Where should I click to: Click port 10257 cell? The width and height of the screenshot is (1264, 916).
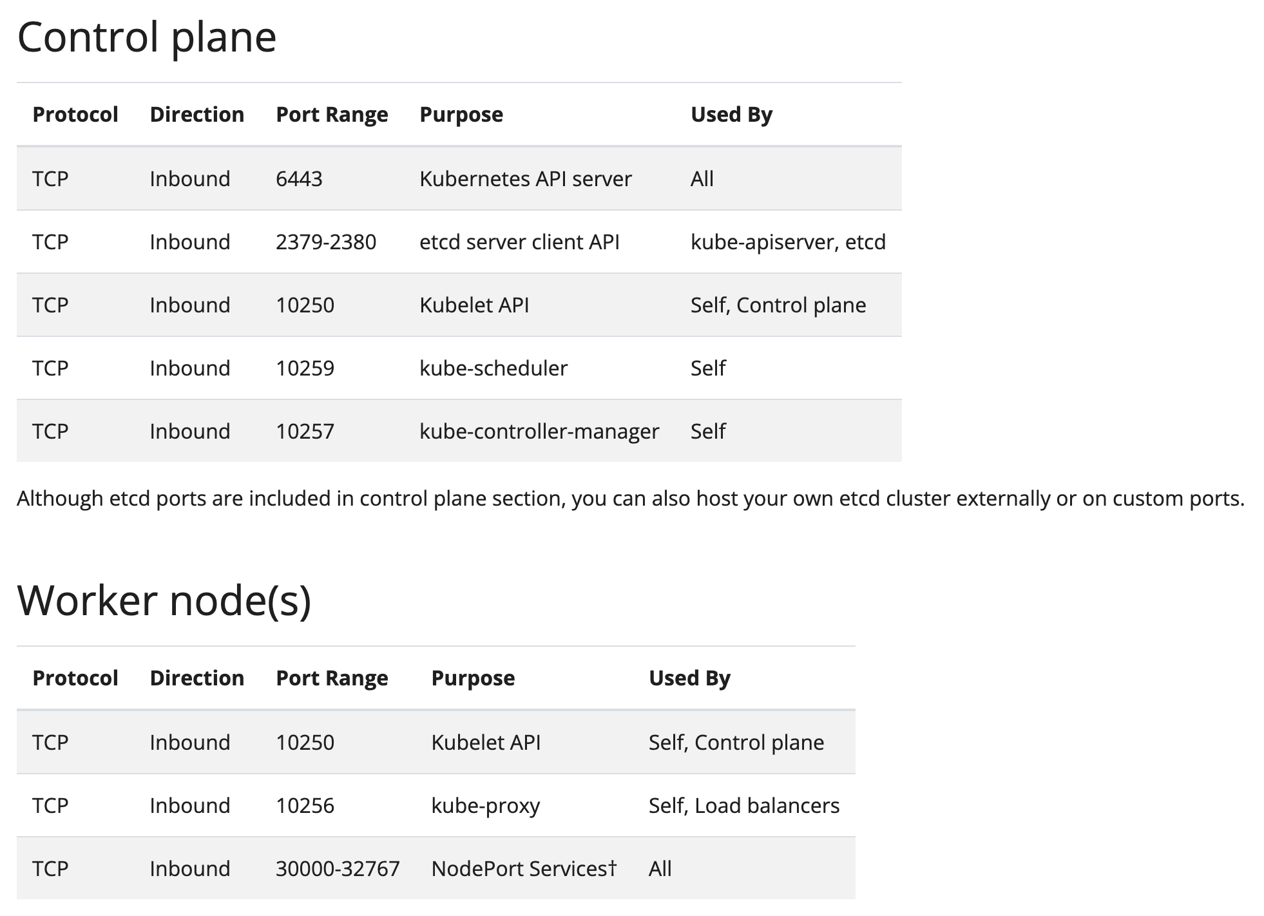pos(305,431)
